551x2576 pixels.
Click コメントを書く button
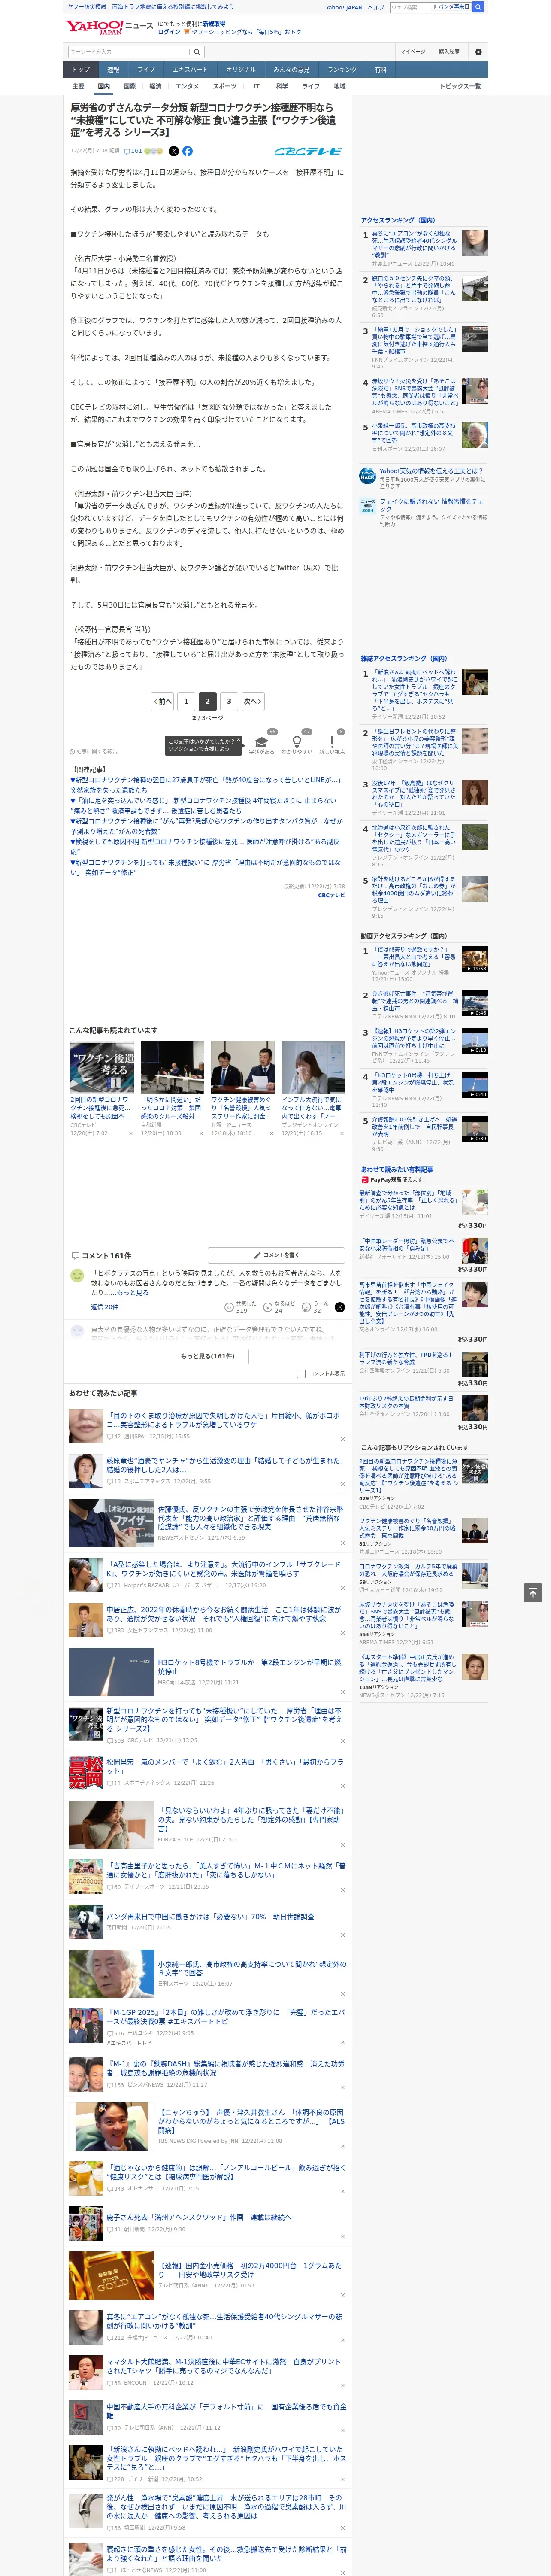276,1255
